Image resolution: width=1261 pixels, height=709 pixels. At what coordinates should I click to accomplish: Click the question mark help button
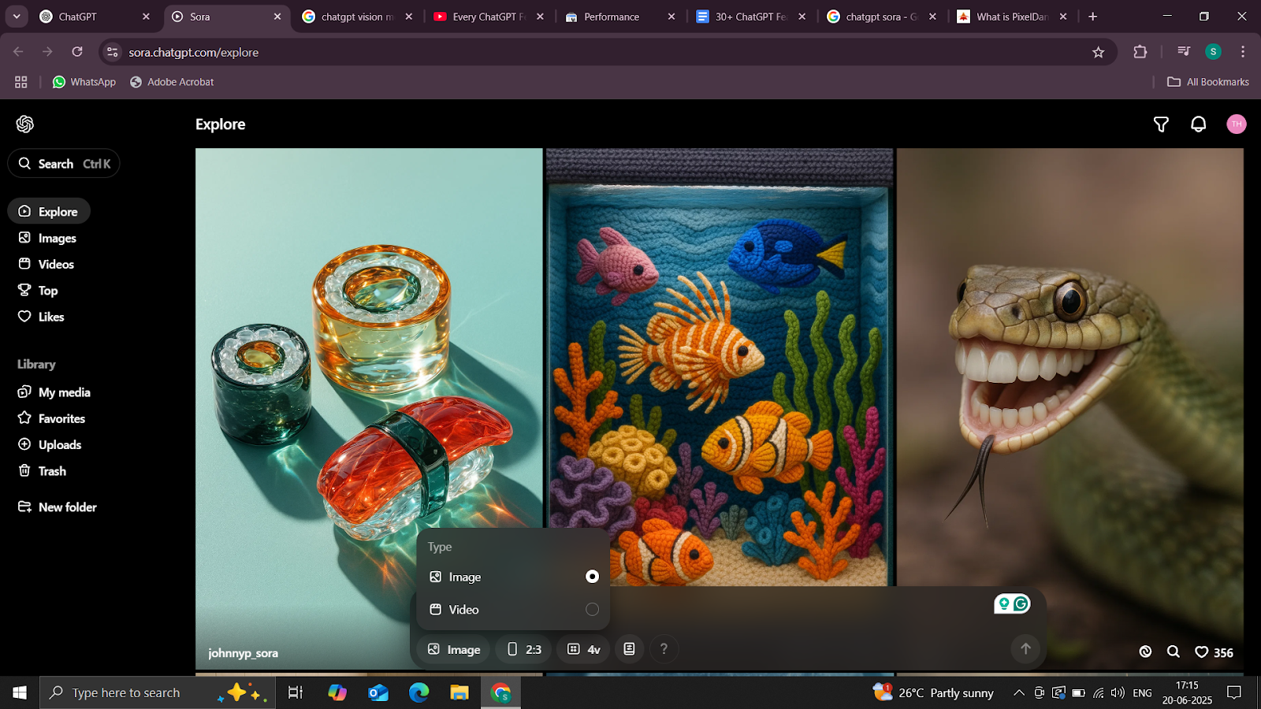coord(664,649)
